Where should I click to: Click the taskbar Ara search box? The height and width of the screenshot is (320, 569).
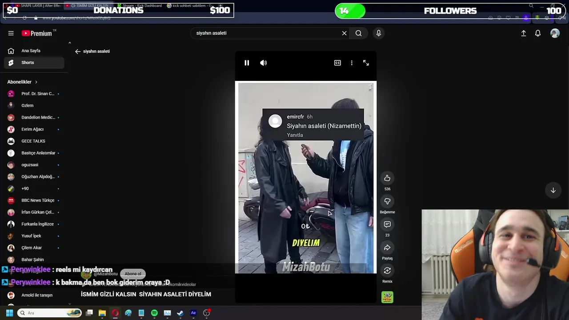coord(50,313)
